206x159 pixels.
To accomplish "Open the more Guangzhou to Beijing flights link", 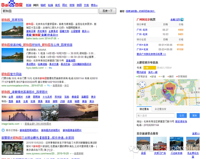I will tap(151, 54).
